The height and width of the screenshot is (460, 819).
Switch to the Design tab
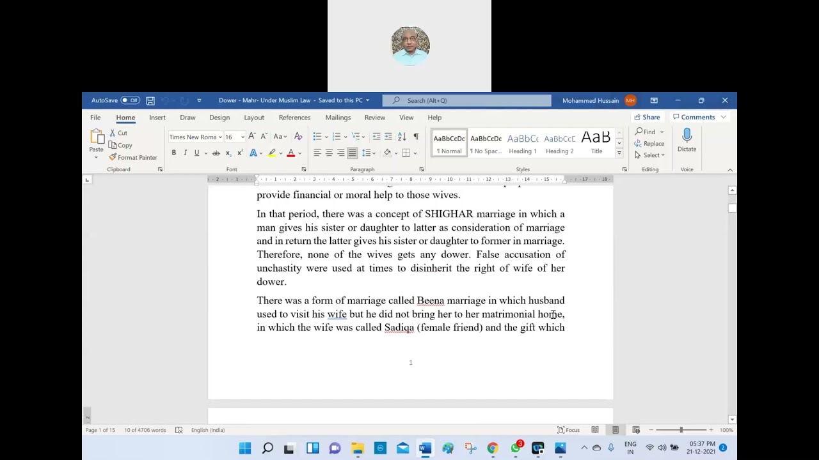[x=219, y=118]
